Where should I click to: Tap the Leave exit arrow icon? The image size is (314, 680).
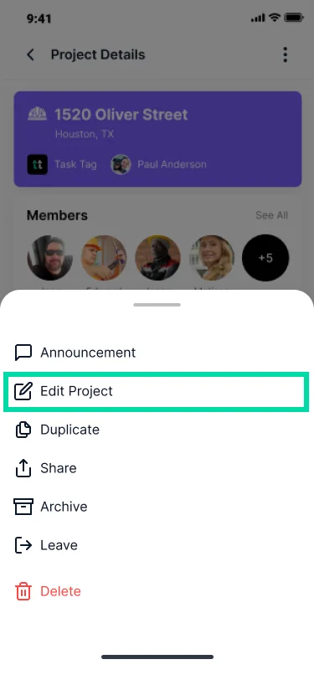23,545
